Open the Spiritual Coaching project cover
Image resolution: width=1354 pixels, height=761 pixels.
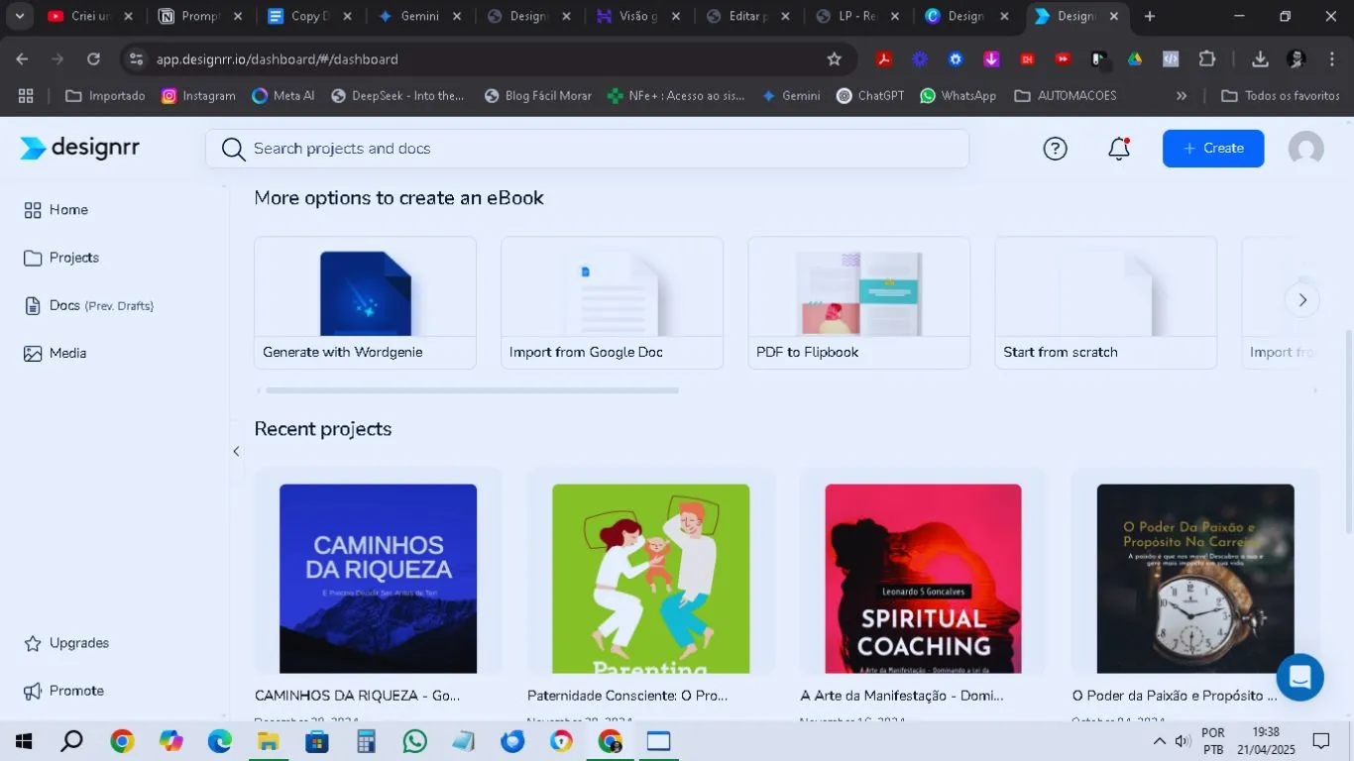click(923, 579)
